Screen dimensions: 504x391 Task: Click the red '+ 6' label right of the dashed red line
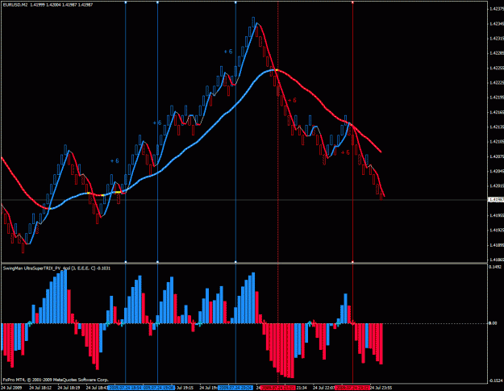(292, 100)
